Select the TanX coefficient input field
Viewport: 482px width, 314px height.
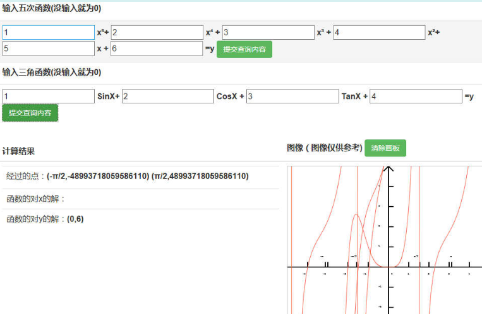[x=292, y=96]
